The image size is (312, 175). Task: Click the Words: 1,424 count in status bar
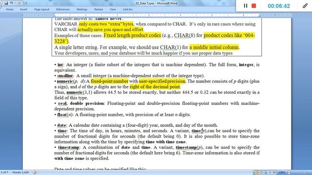[20, 172]
